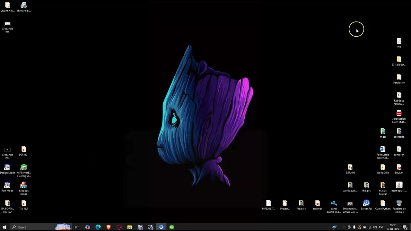Select the WorldSkills folder
411x231 pixels.
383,169
